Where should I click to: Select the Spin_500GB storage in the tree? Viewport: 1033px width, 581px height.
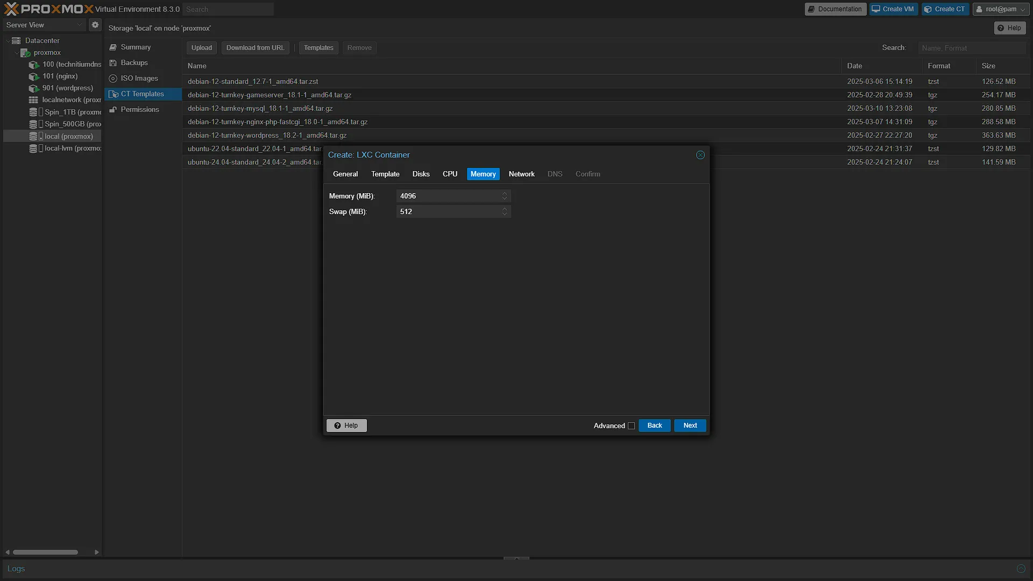pyautogui.click(x=66, y=124)
